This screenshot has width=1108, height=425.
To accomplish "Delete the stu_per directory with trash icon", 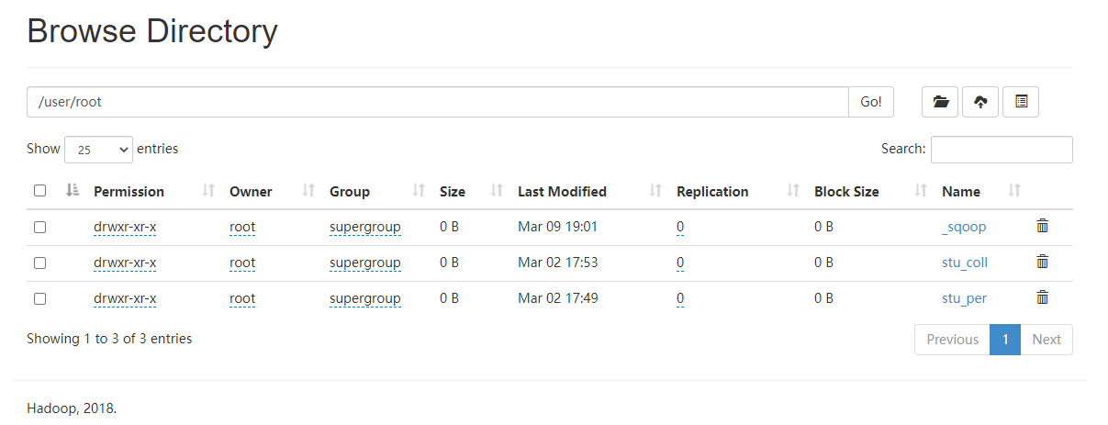I will point(1042,297).
